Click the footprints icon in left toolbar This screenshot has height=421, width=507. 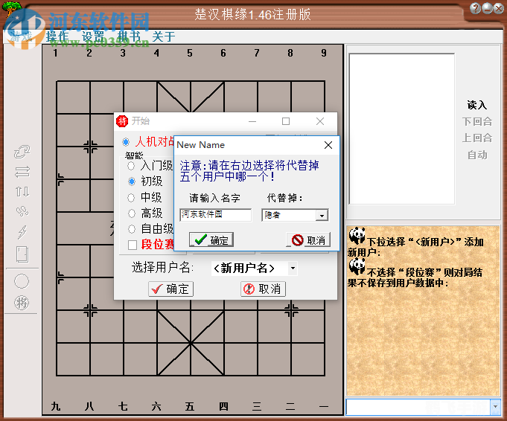22,211
